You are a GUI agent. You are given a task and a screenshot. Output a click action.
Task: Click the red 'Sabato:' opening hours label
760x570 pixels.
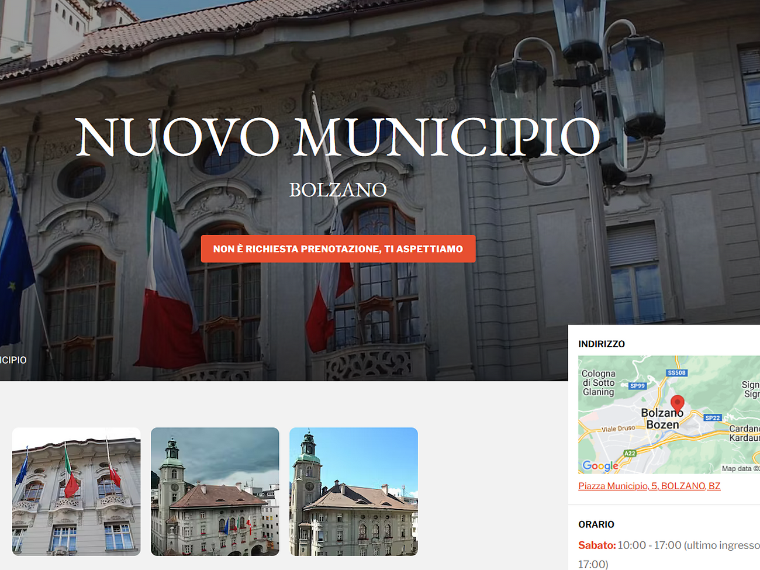point(596,545)
